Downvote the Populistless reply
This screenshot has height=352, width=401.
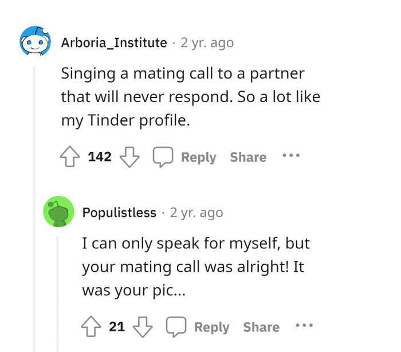coord(142,327)
